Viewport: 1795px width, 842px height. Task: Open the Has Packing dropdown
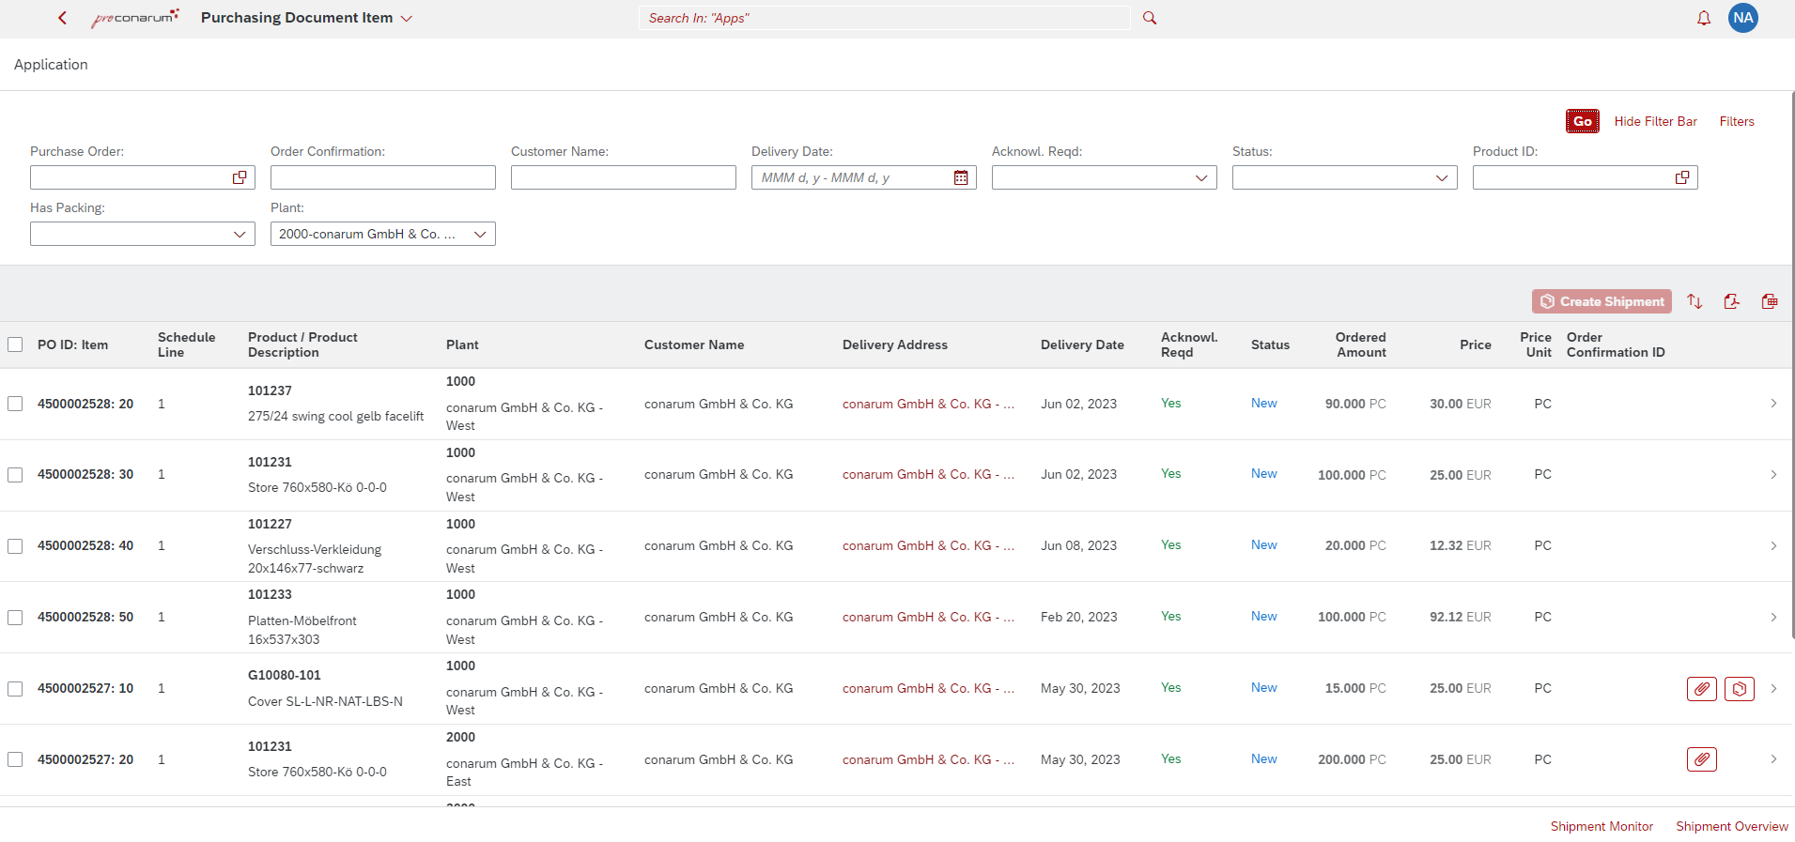pyautogui.click(x=240, y=234)
